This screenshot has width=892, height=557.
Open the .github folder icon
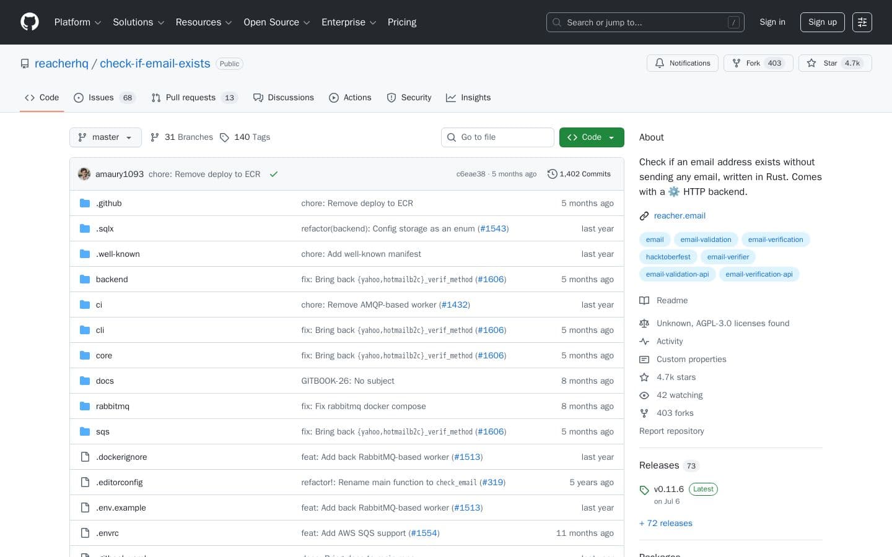click(85, 203)
